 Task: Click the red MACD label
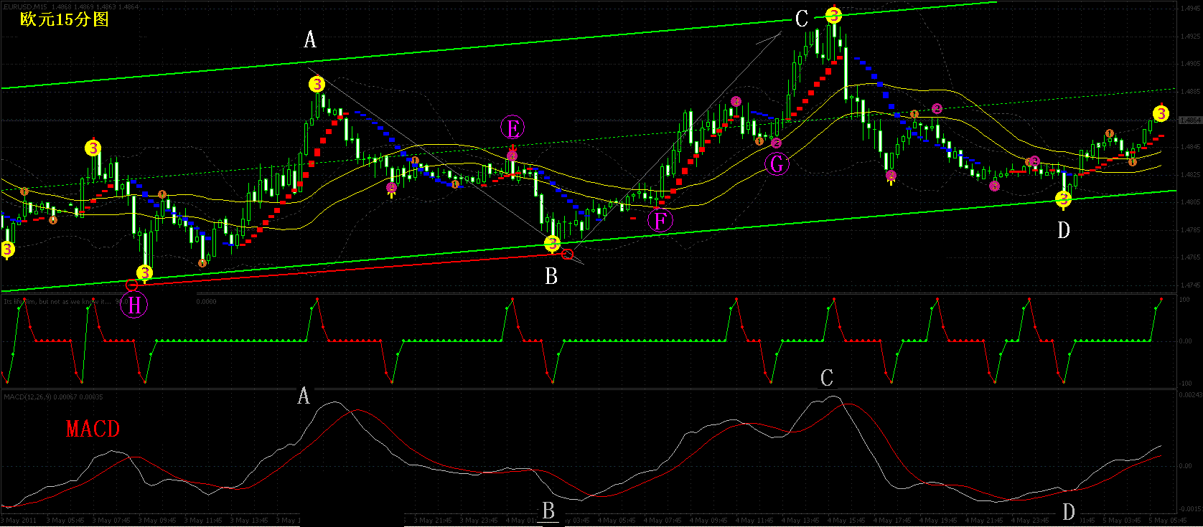pos(93,429)
